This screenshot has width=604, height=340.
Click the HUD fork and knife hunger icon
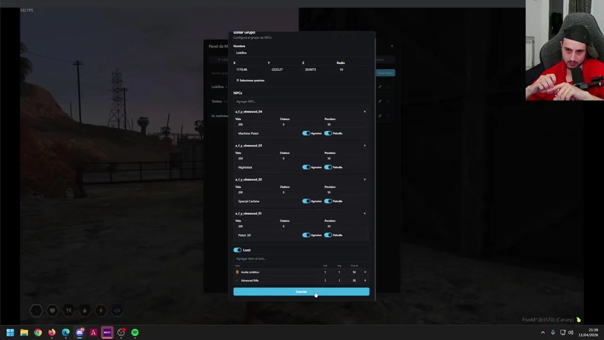coord(68,311)
